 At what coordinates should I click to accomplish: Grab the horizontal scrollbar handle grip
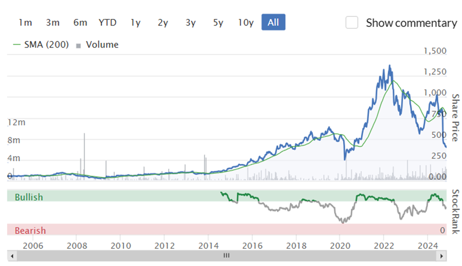coord(226,256)
